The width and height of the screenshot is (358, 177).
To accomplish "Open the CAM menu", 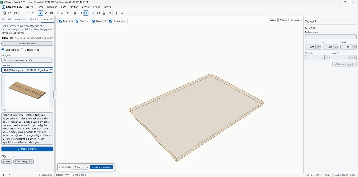I will point(63,7).
